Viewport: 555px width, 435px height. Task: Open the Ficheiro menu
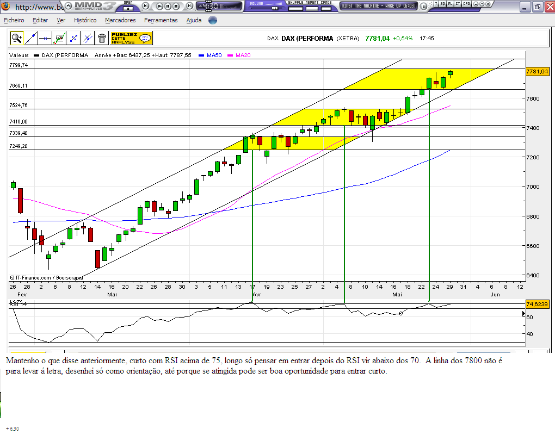14,20
